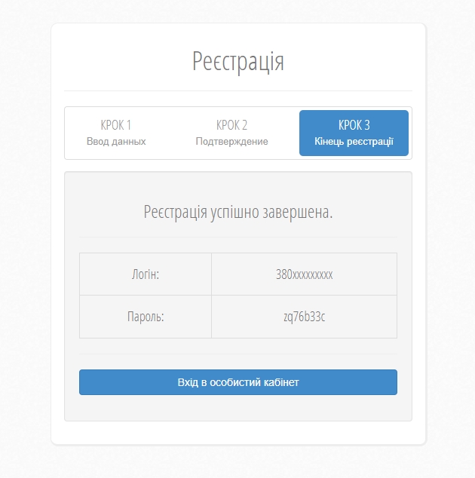Screen dimensions: 475x478
Task: Switch to the КРОК 2 step tab
Action: click(x=231, y=133)
